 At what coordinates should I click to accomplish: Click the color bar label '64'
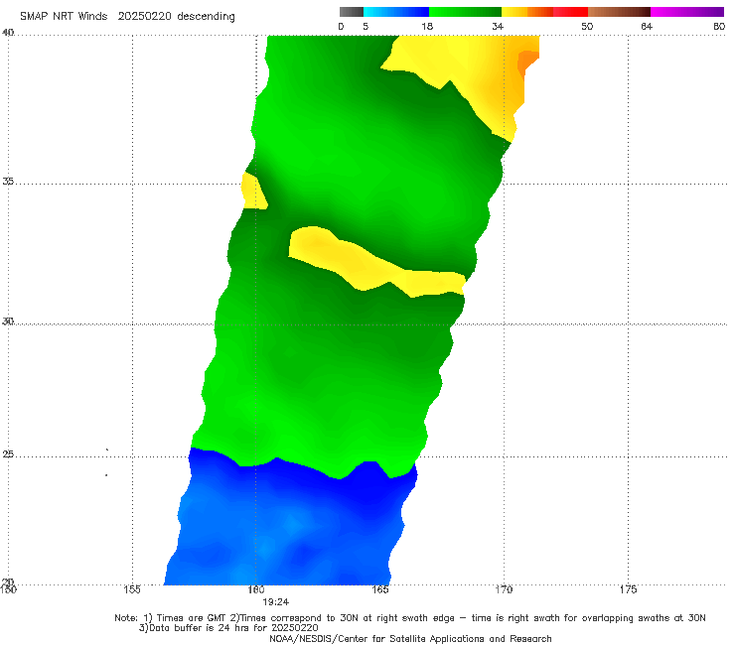tap(647, 27)
